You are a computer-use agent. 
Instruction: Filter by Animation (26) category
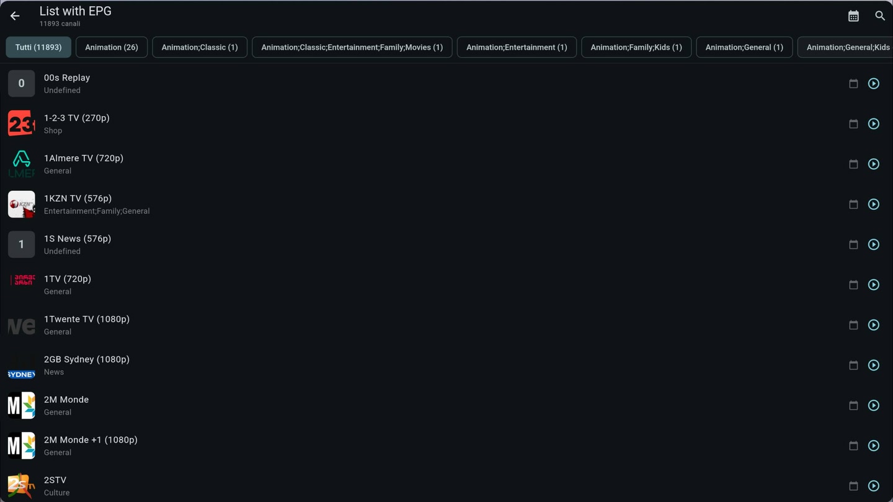pyautogui.click(x=112, y=47)
